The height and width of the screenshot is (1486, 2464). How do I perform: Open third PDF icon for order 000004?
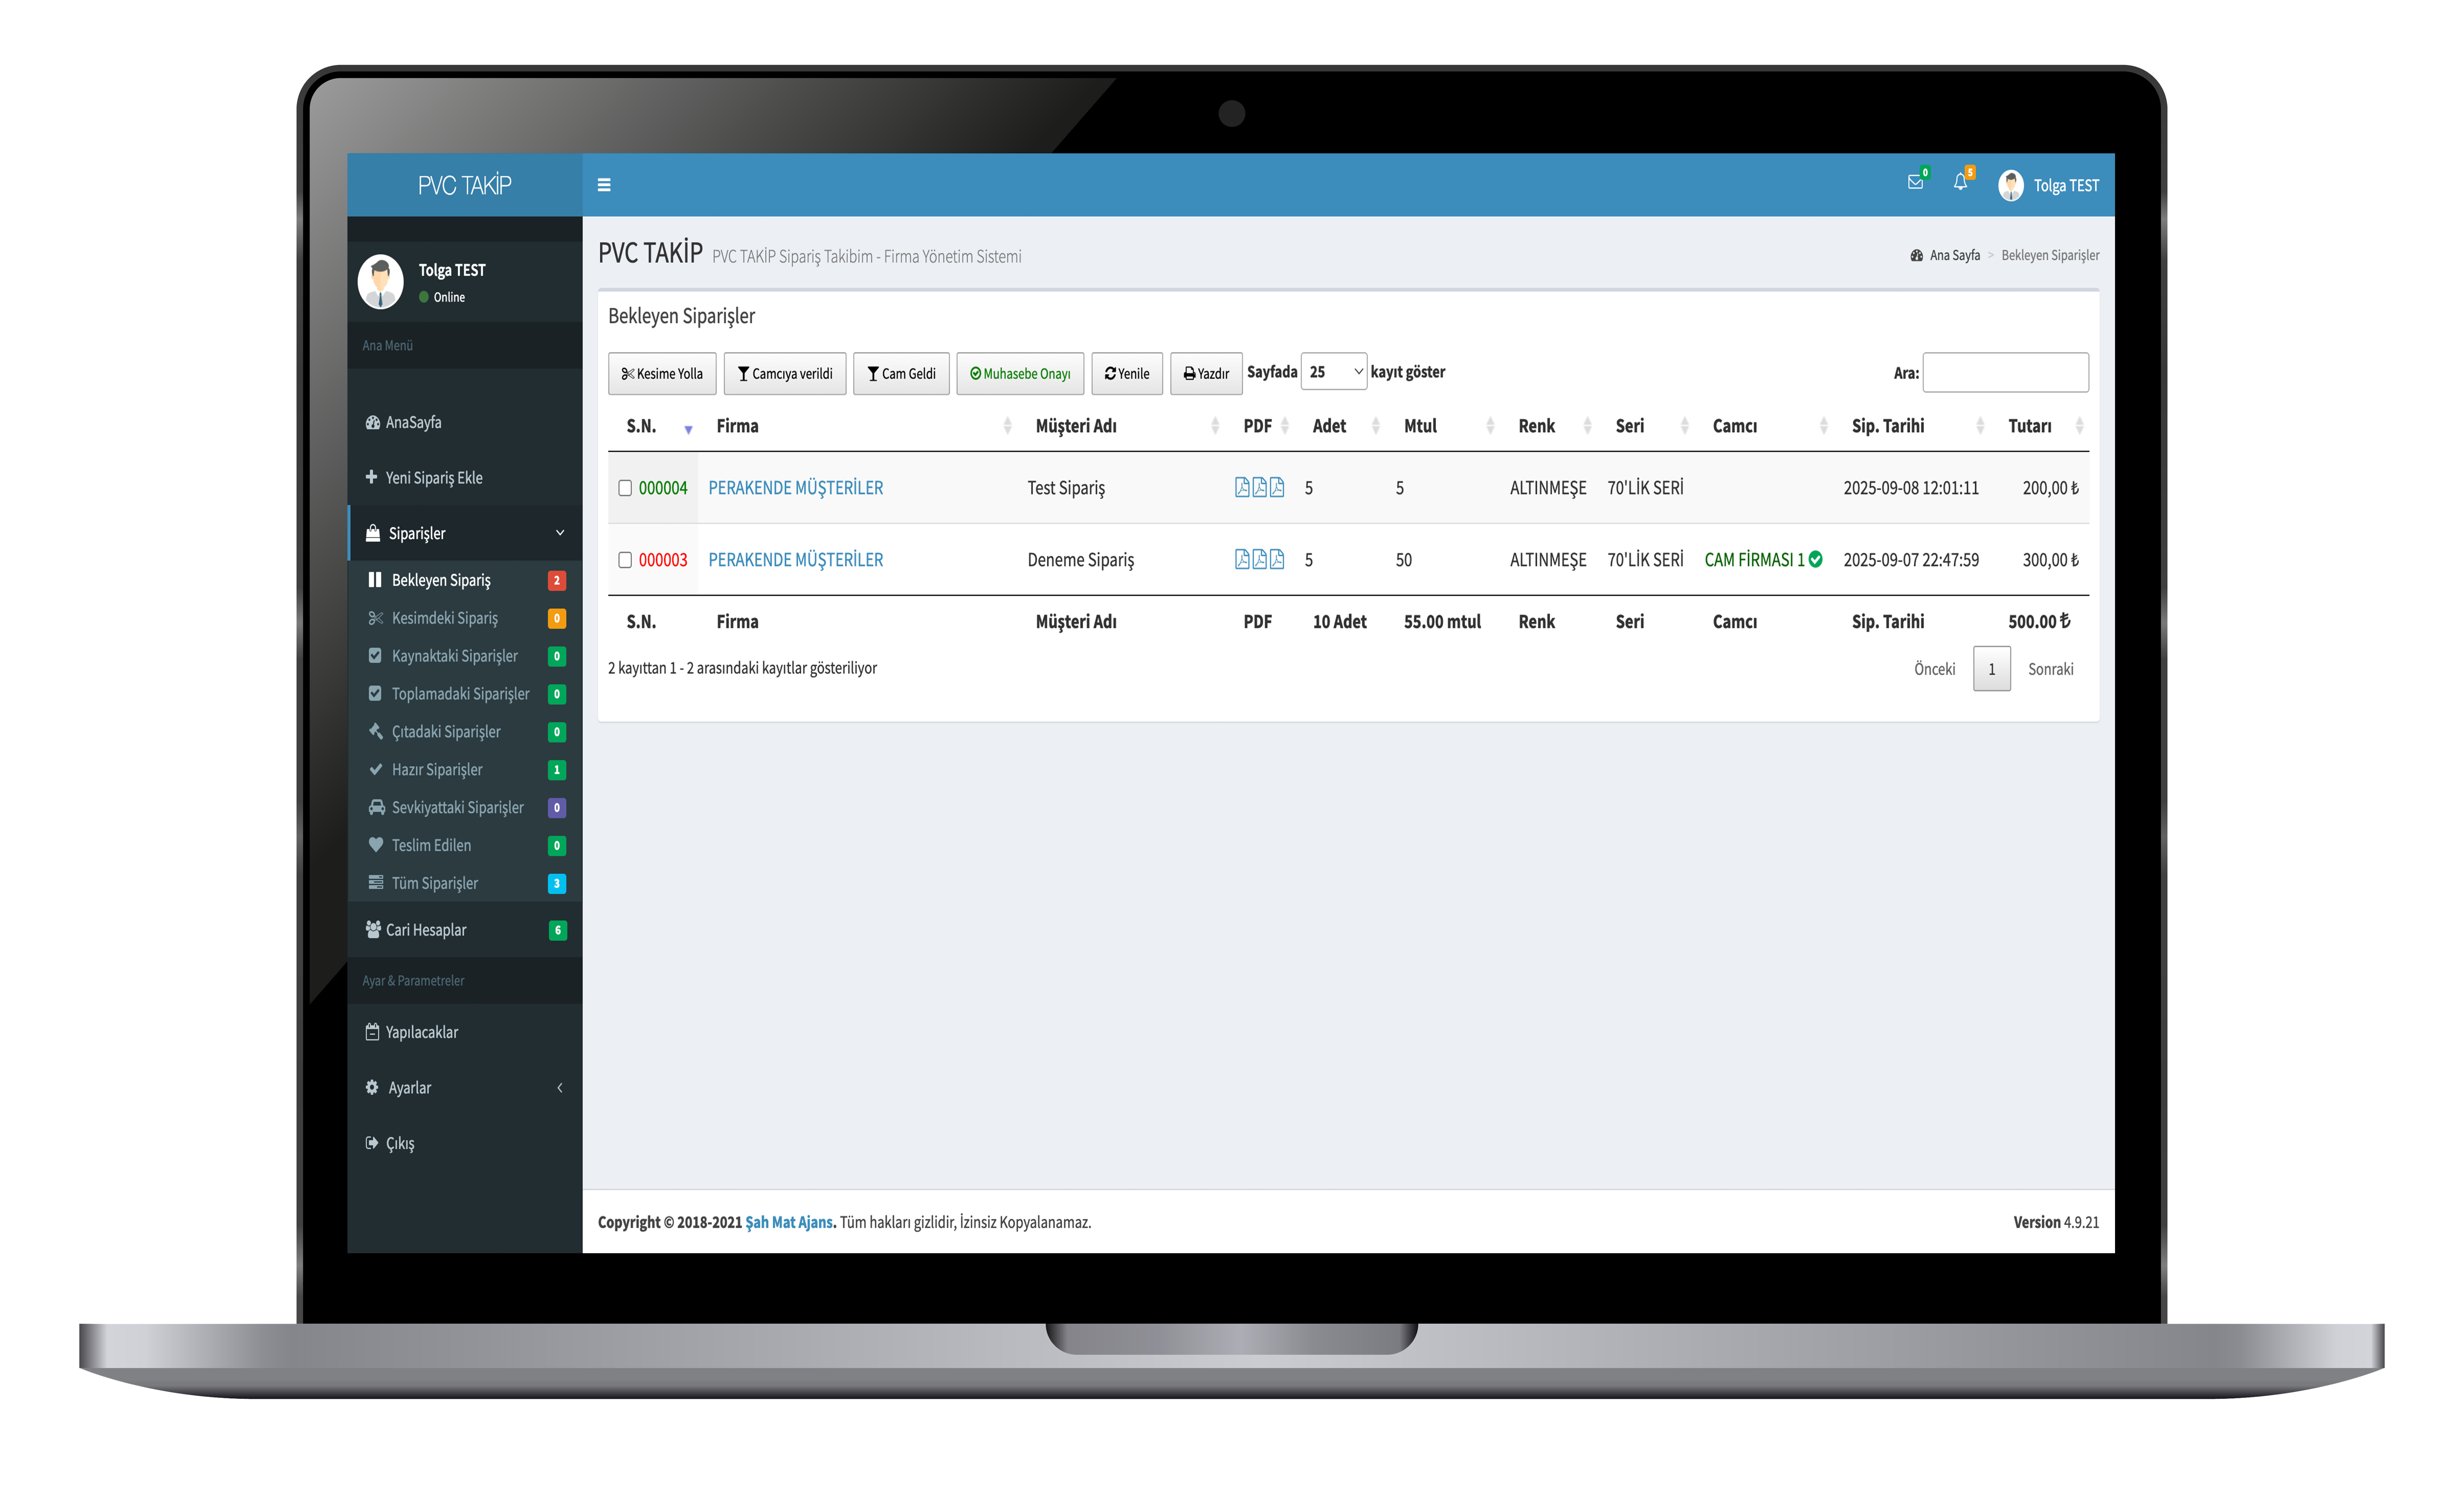(1277, 487)
